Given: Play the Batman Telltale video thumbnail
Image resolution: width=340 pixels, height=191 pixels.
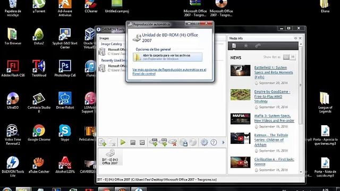Looking at the screenshot, I should point(240,138).
